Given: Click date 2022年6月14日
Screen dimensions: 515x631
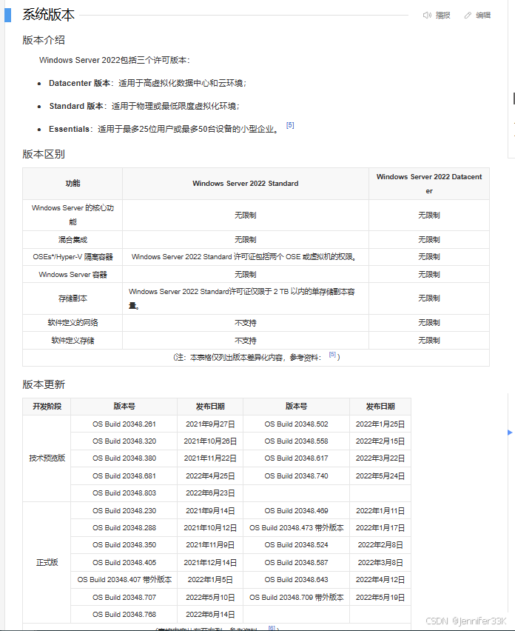Looking at the screenshot, I should click(210, 615).
